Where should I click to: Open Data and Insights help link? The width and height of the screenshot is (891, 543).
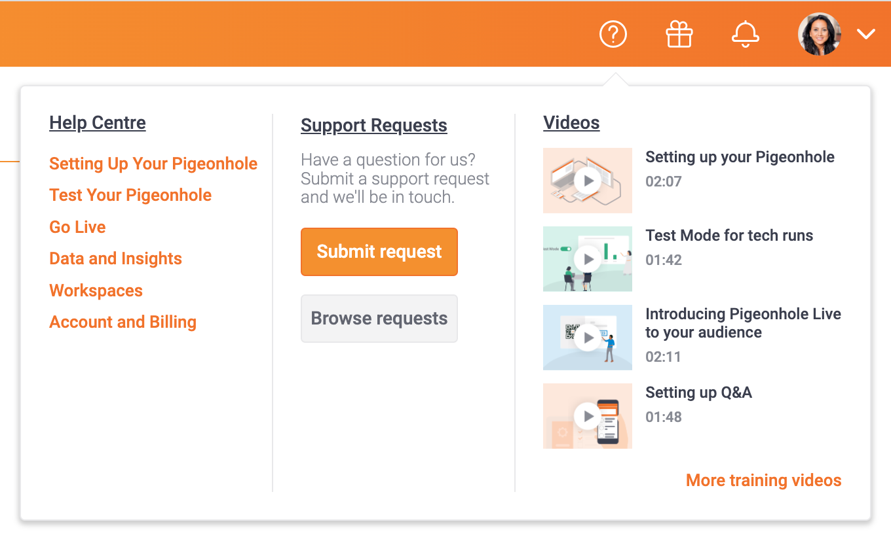coord(115,258)
